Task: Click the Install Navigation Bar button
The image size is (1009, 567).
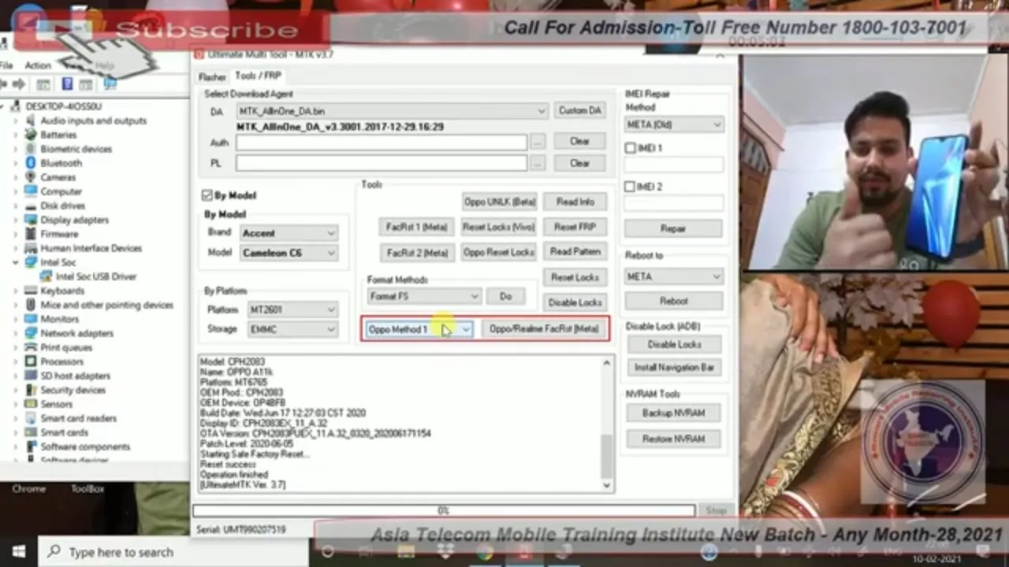Action: (674, 368)
